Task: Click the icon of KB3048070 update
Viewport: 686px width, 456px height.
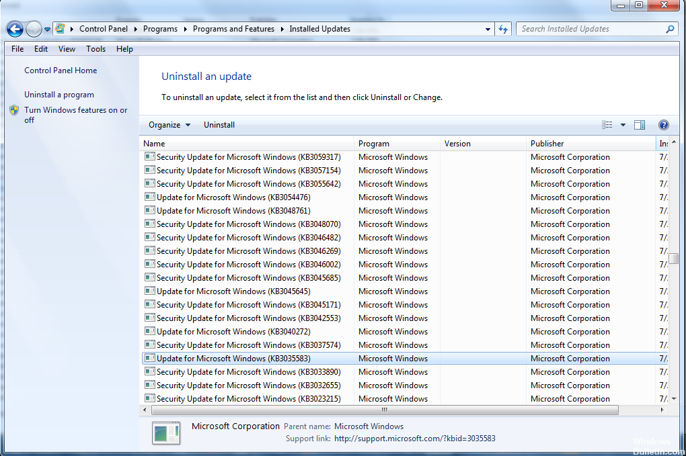Action: point(150,224)
